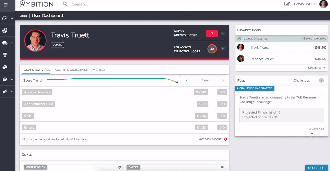Screen dimensions: 330x171
Task: Click the Contribution goal gear icon
Action: point(120,167)
